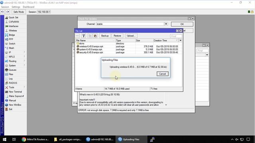
Task: Switch to admin@192.168.88 WinBox taskbar item
Action: click(x=100, y=139)
